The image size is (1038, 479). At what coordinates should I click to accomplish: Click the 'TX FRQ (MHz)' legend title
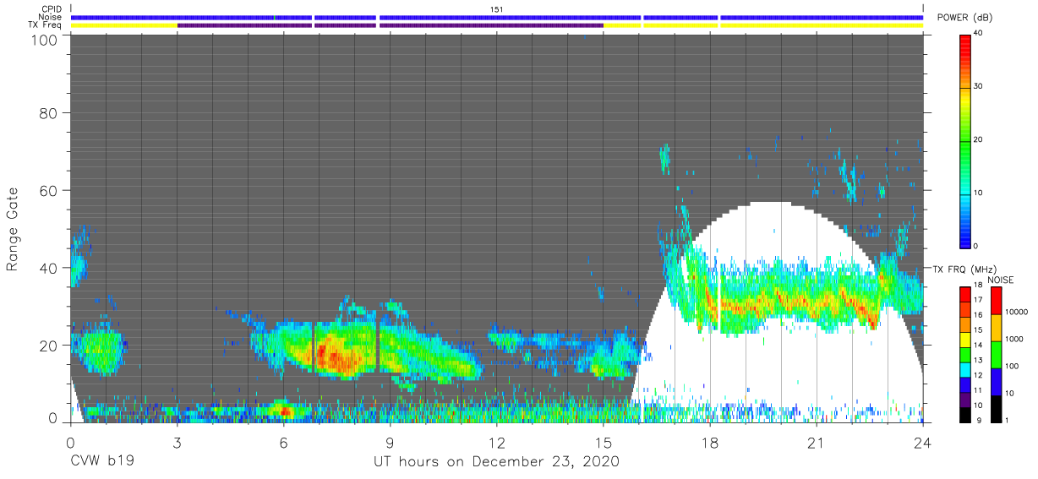tap(965, 269)
